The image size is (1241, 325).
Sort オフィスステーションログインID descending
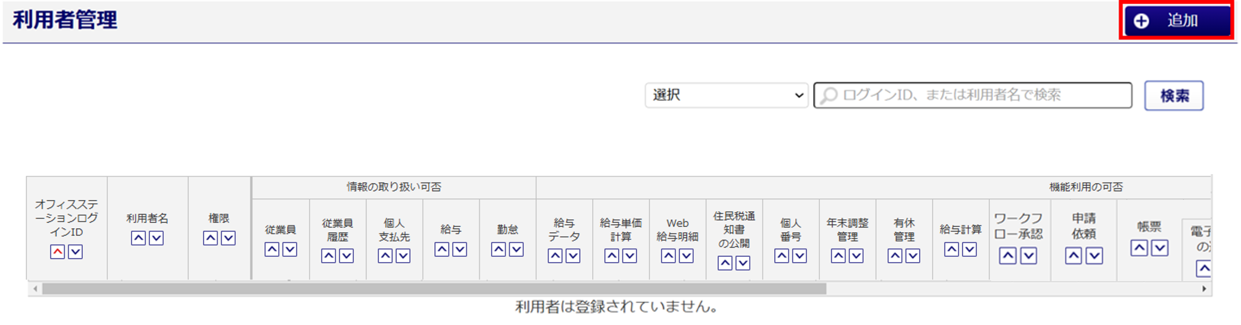[75, 251]
